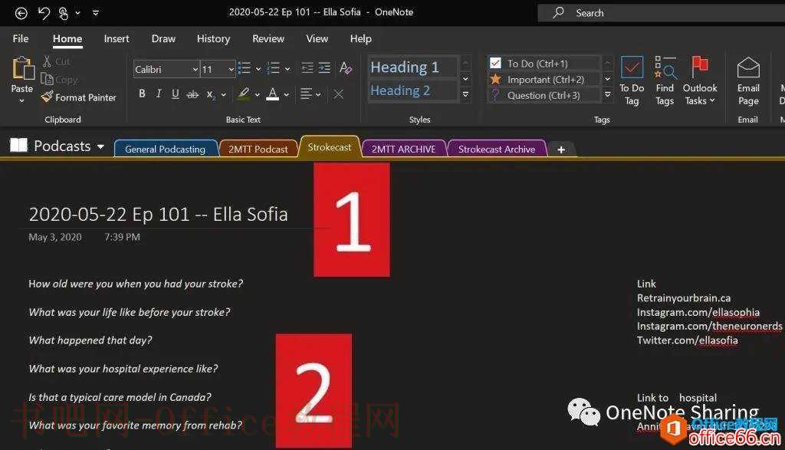Switch to the Draw ribbon tab
The image size is (785, 450).
[164, 38]
